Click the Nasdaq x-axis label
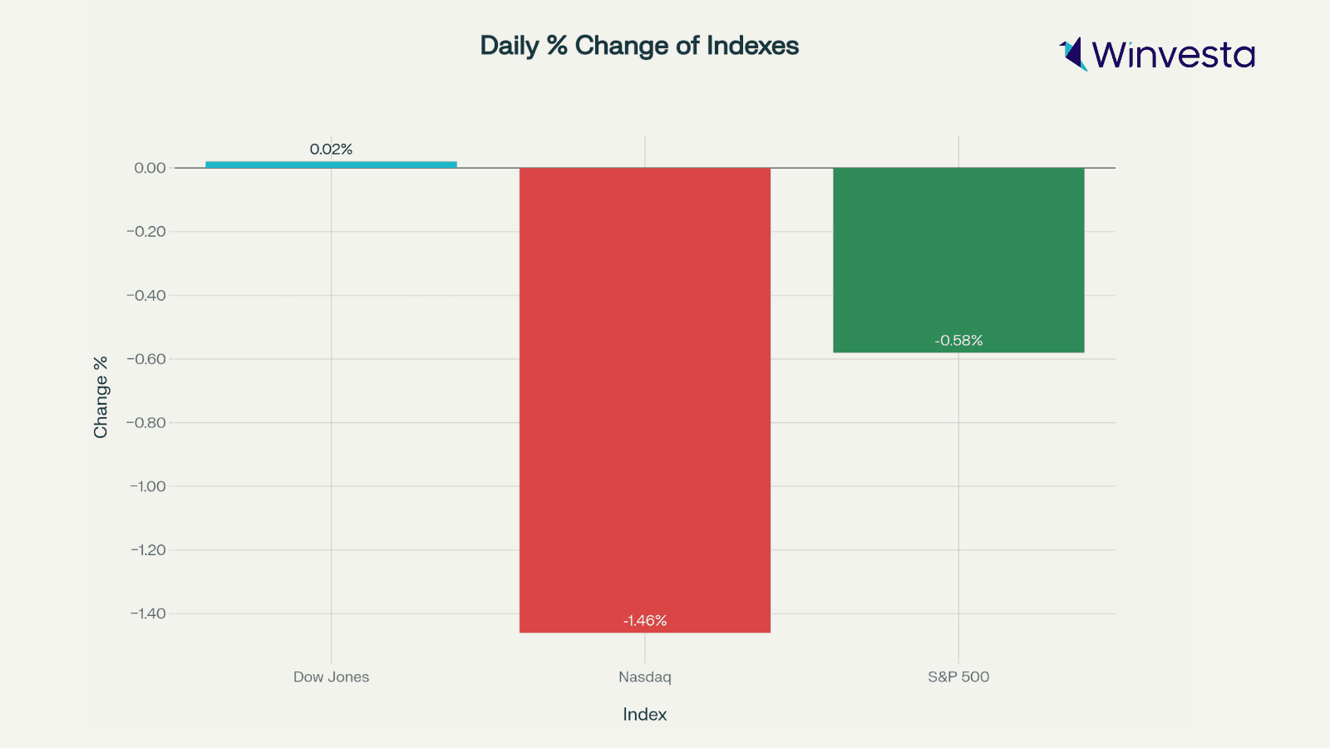Viewport: 1330px width, 748px height. (x=644, y=677)
